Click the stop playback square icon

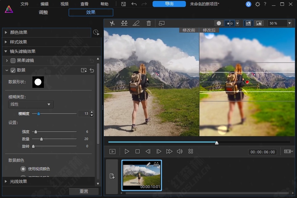point(137,152)
